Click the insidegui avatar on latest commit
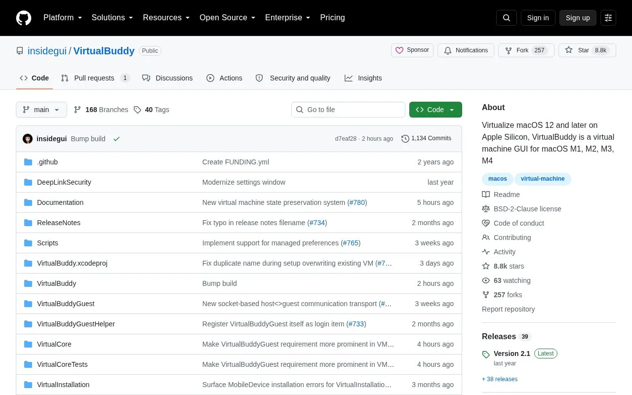This screenshot has height=395, width=632. tap(28, 139)
